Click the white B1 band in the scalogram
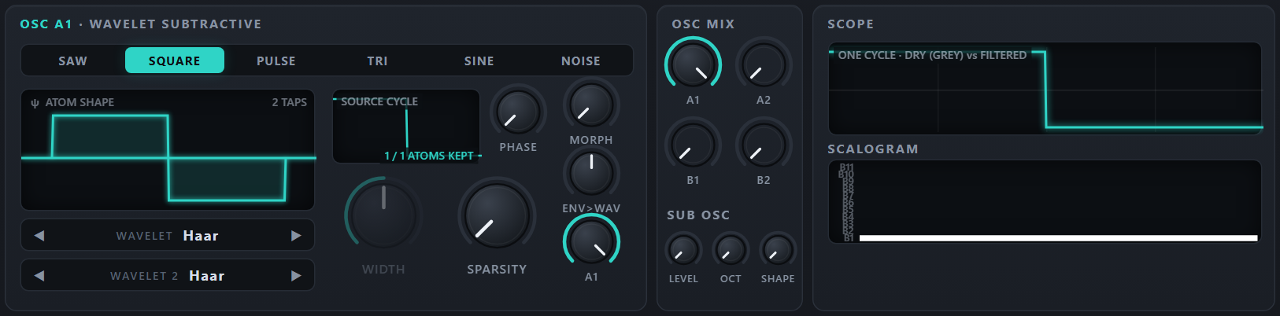 pos(1058,237)
